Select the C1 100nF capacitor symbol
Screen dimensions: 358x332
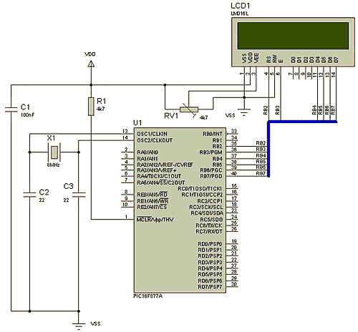(11, 109)
